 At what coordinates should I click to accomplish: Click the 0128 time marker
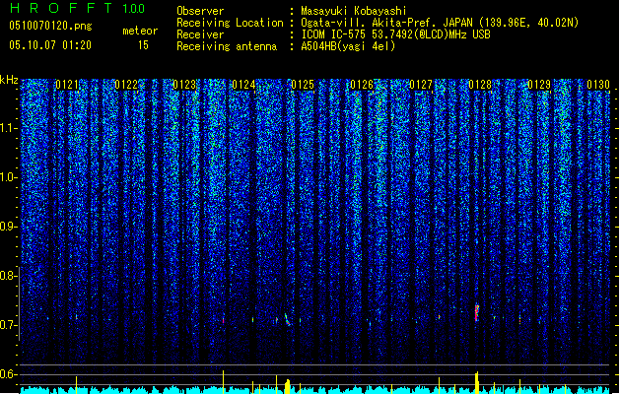point(480,85)
